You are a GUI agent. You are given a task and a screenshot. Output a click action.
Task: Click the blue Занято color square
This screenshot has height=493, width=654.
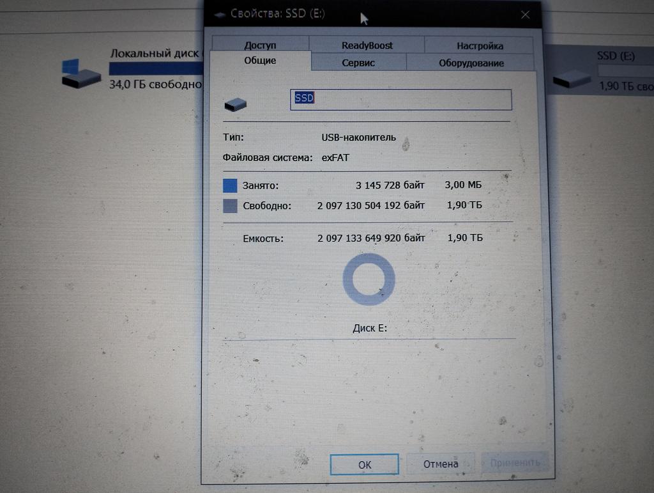point(230,185)
